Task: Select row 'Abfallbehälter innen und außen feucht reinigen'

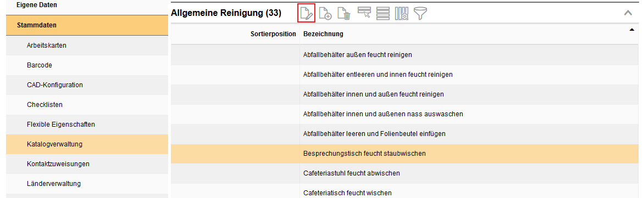Action: click(x=404, y=94)
